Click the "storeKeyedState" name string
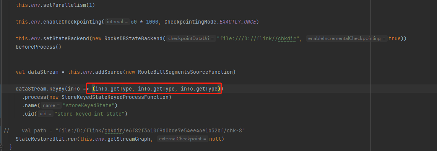This screenshot has height=151, width=437. [x=89, y=105]
